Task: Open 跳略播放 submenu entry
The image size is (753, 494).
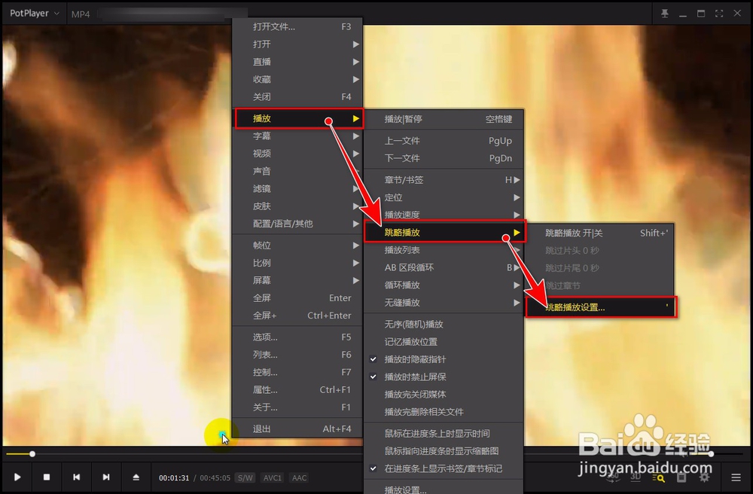Action: 445,233
